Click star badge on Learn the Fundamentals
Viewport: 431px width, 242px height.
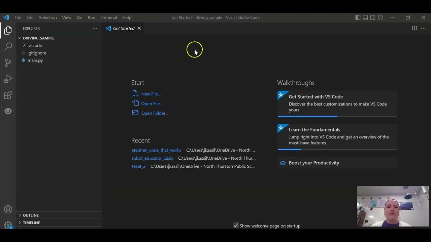point(281,128)
